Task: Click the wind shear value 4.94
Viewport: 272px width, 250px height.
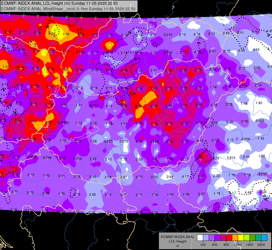Action: coord(214,123)
